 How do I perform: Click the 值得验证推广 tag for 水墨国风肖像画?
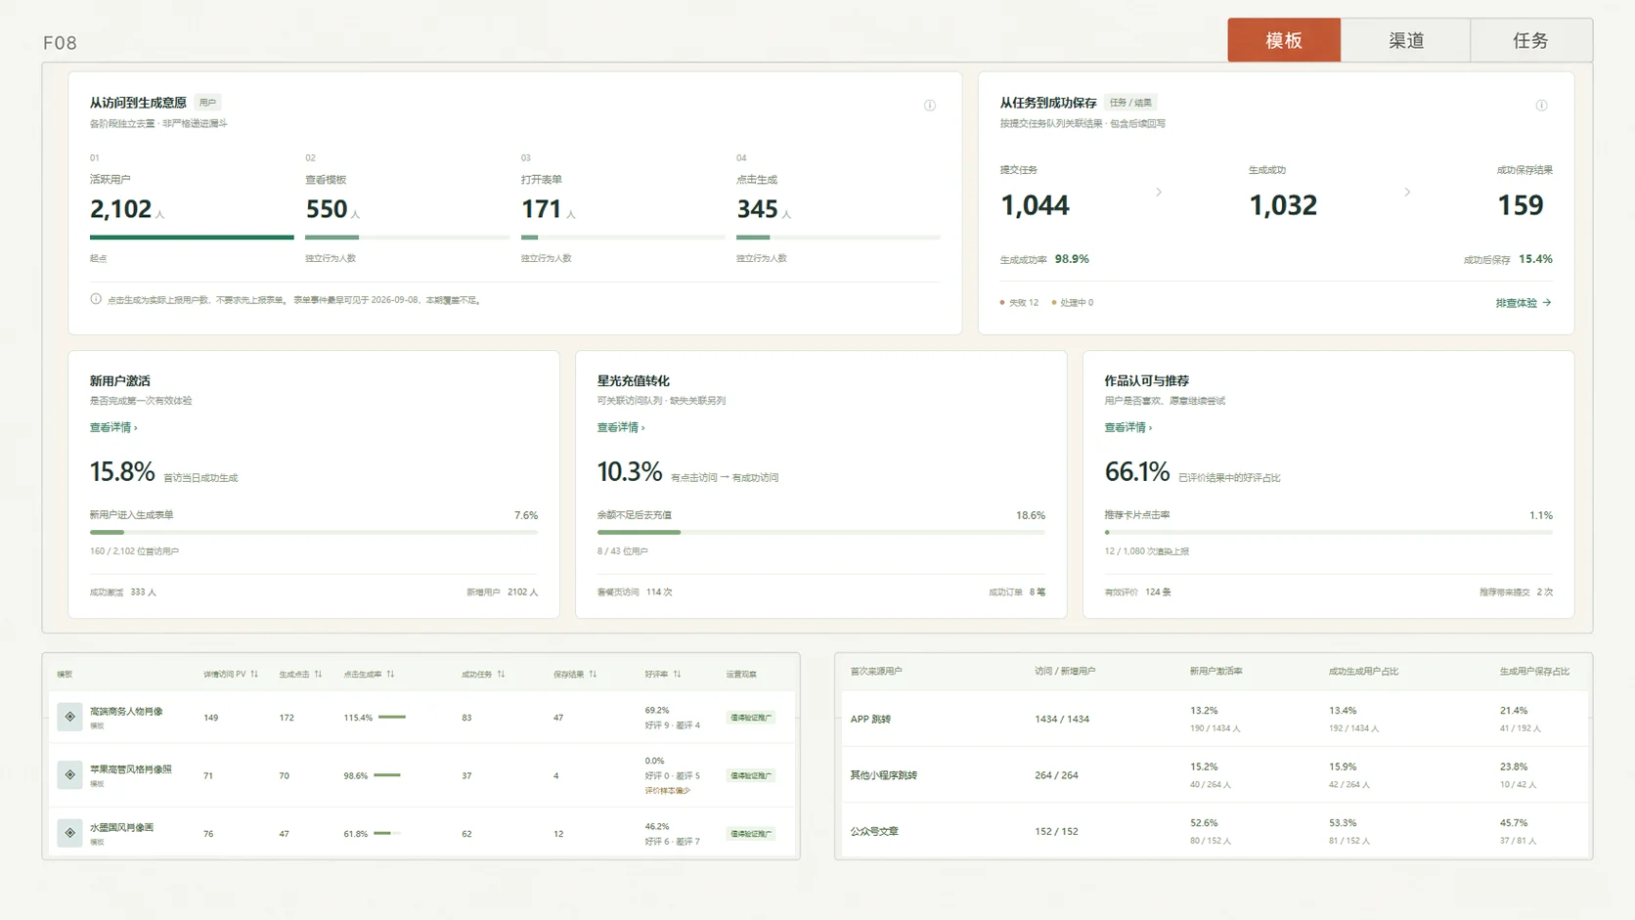click(751, 834)
